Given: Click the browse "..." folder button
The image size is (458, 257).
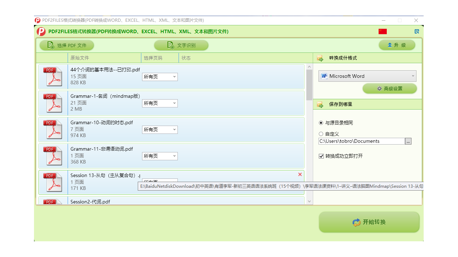Looking at the screenshot, I should coord(408,141).
